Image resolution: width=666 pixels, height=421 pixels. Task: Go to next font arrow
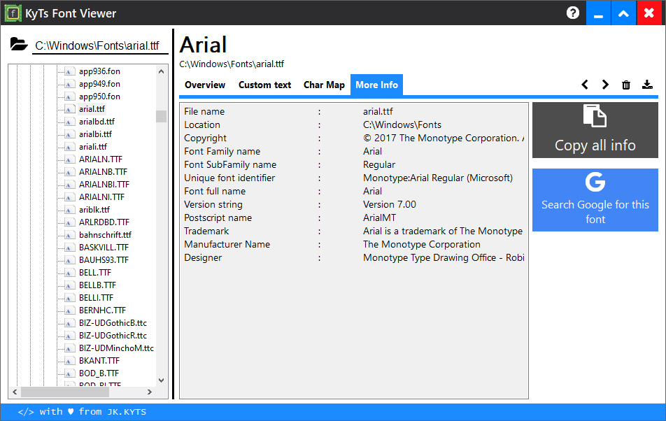click(605, 85)
